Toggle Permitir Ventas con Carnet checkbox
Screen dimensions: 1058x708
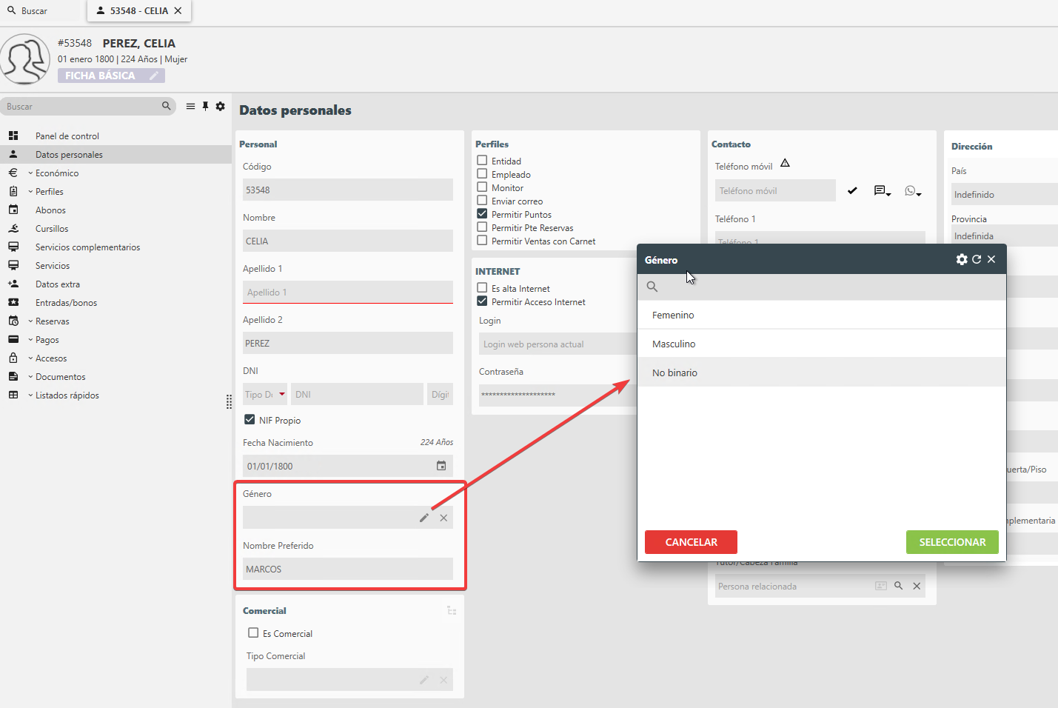point(482,241)
